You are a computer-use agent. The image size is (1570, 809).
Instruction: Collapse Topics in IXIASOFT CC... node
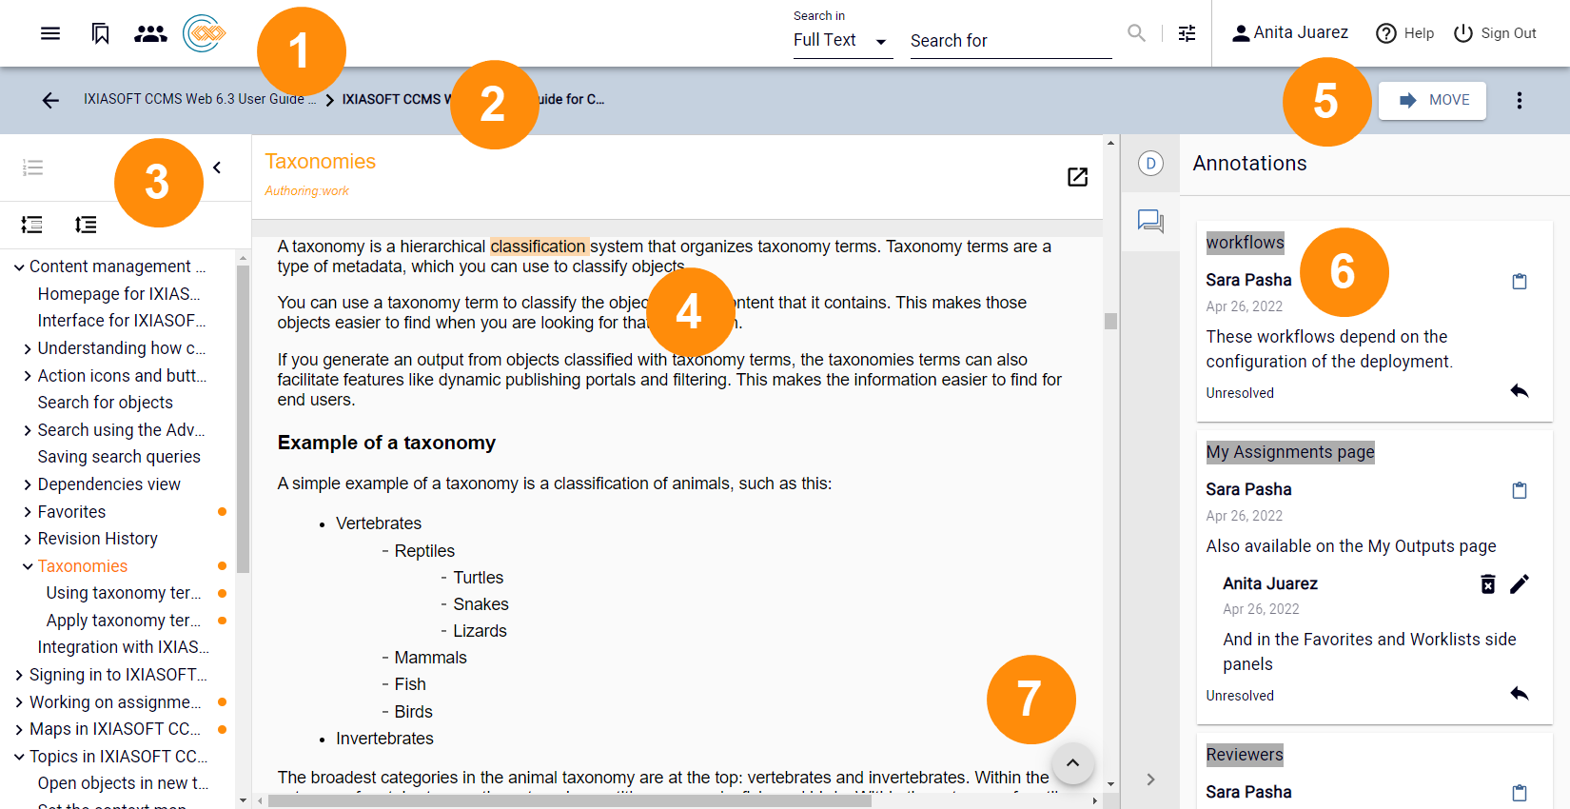coord(19,758)
